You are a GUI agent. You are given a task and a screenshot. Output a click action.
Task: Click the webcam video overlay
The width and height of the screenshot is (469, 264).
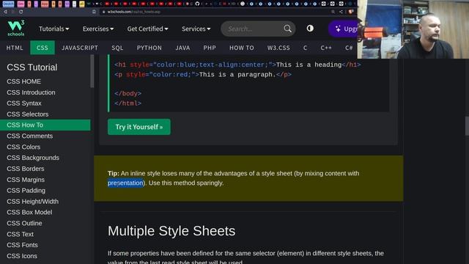point(413,29)
